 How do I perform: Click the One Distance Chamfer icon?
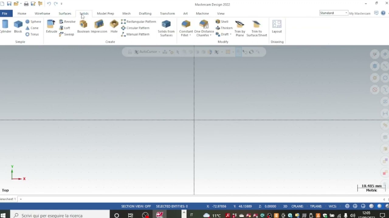click(x=204, y=24)
